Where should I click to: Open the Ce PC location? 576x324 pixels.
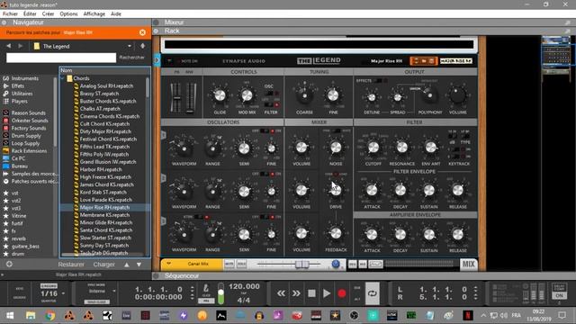coord(18,158)
